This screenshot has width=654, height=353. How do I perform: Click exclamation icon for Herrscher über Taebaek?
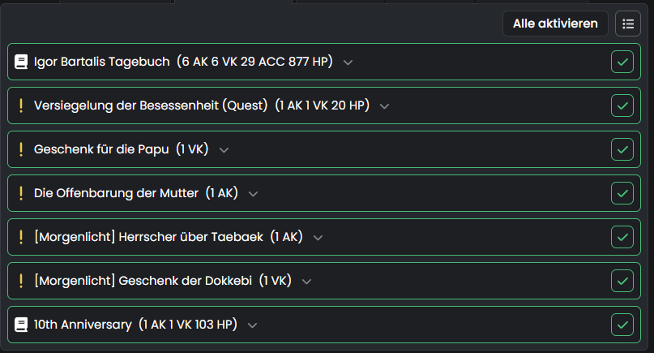[21, 237]
